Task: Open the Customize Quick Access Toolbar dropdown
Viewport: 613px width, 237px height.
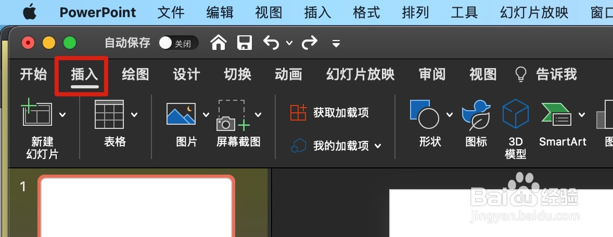Action: 336,43
